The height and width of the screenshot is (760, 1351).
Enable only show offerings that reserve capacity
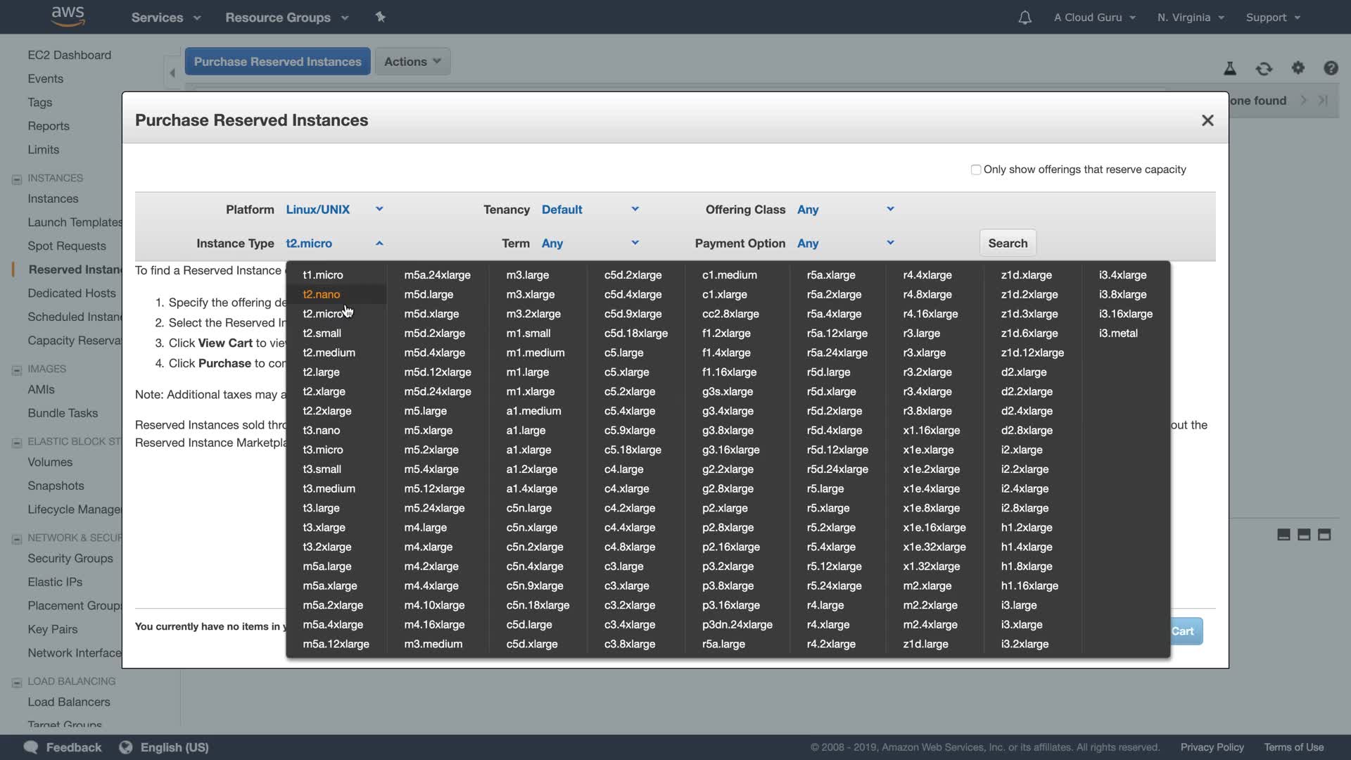975,170
